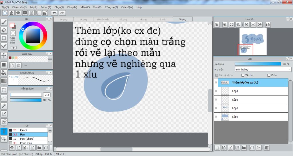Open the Chỉnh sửa(E) menu
The width and height of the screenshot is (293, 156).
[19, 7]
